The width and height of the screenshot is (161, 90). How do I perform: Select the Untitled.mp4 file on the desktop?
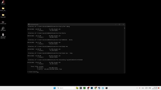pyautogui.click(x=3, y=22)
